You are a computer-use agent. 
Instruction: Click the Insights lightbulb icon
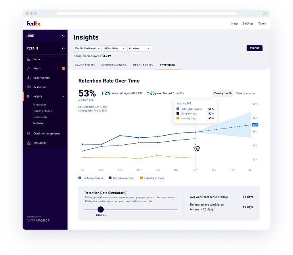[x=28, y=96]
